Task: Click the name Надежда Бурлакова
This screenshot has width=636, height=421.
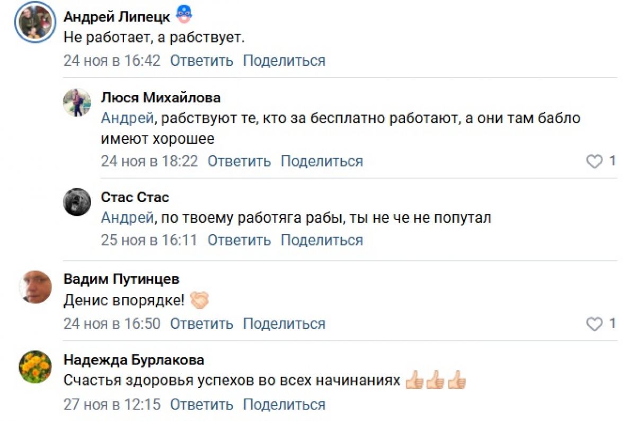Action: (x=134, y=360)
